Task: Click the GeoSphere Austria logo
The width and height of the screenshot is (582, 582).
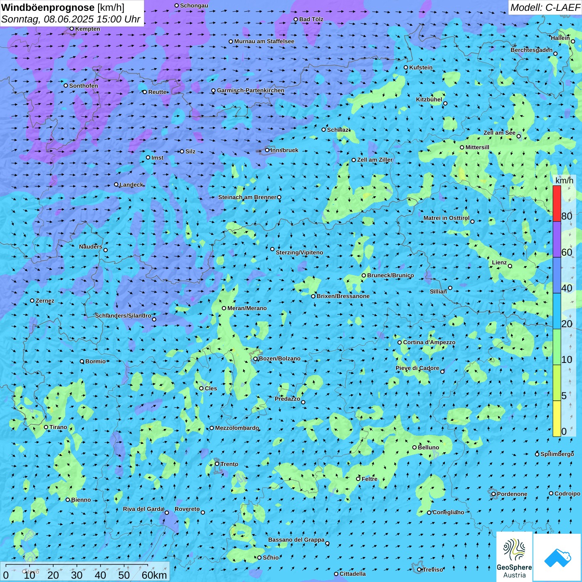Action: point(514,557)
